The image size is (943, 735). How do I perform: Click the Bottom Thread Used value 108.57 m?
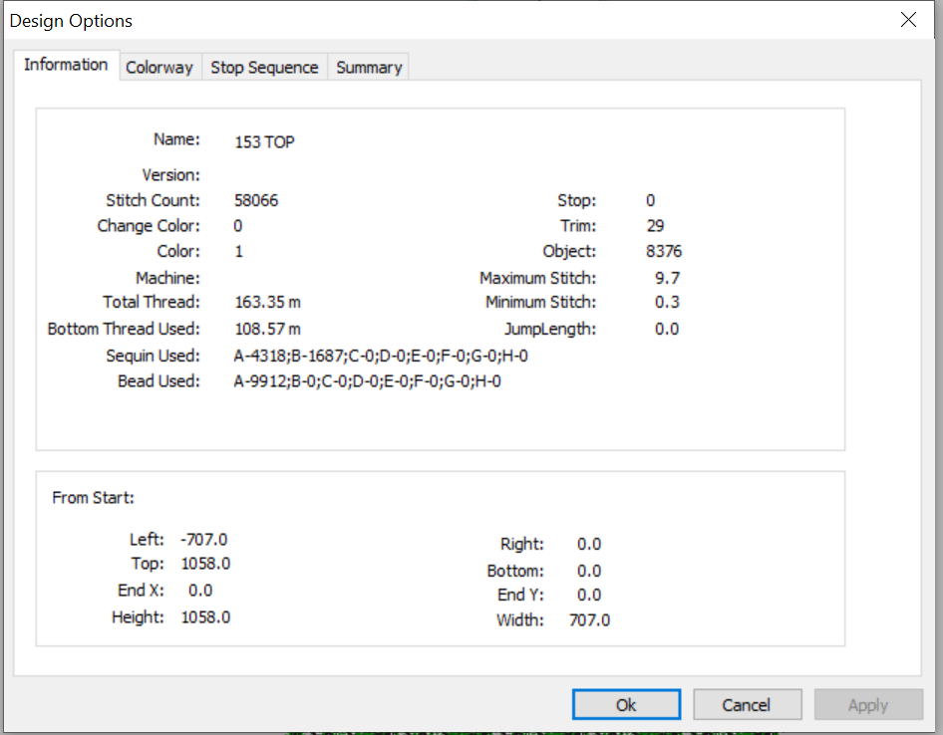coord(267,329)
